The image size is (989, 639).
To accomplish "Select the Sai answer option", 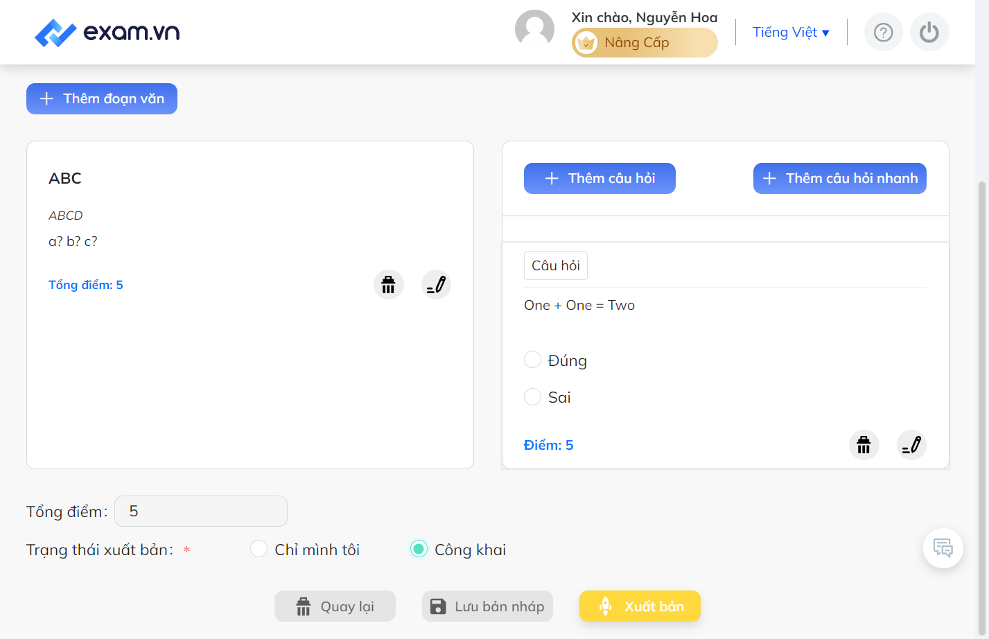I will pos(532,396).
